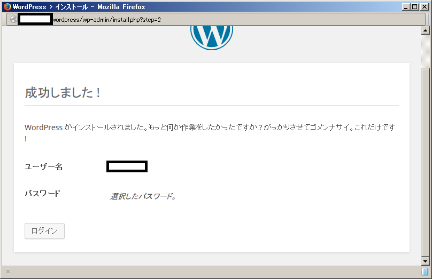Screen dimensions: 432x279
Task: Click the Firefox icon in title bar
Action: click(7, 6)
